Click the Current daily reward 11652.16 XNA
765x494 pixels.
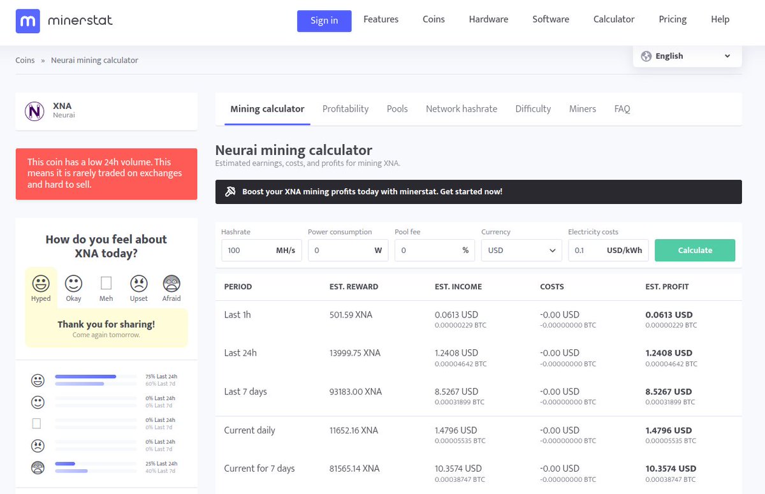(x=354, y=430)
